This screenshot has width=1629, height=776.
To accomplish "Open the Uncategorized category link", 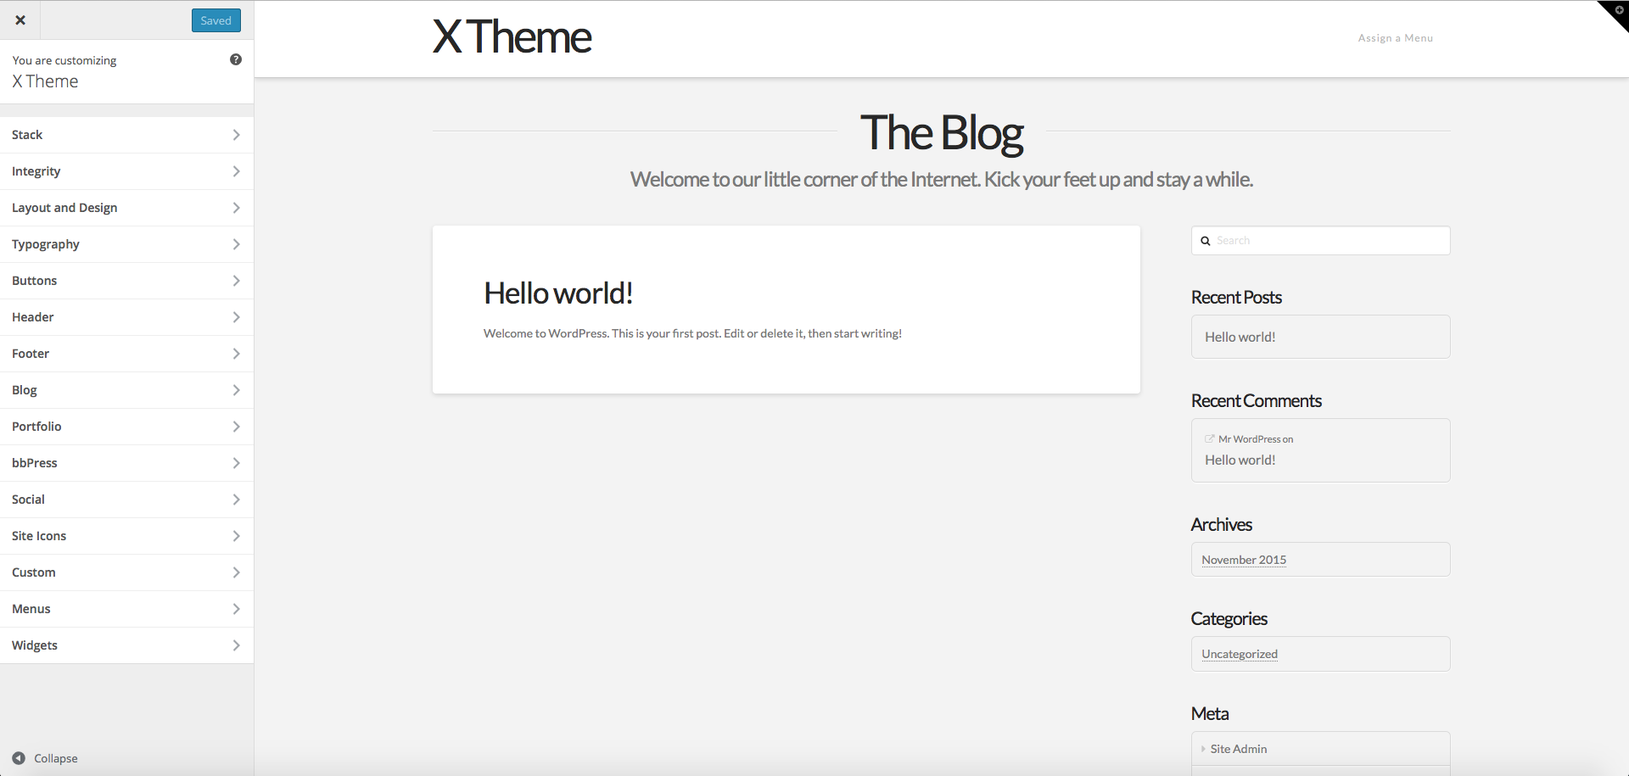I will point(1240,654).
